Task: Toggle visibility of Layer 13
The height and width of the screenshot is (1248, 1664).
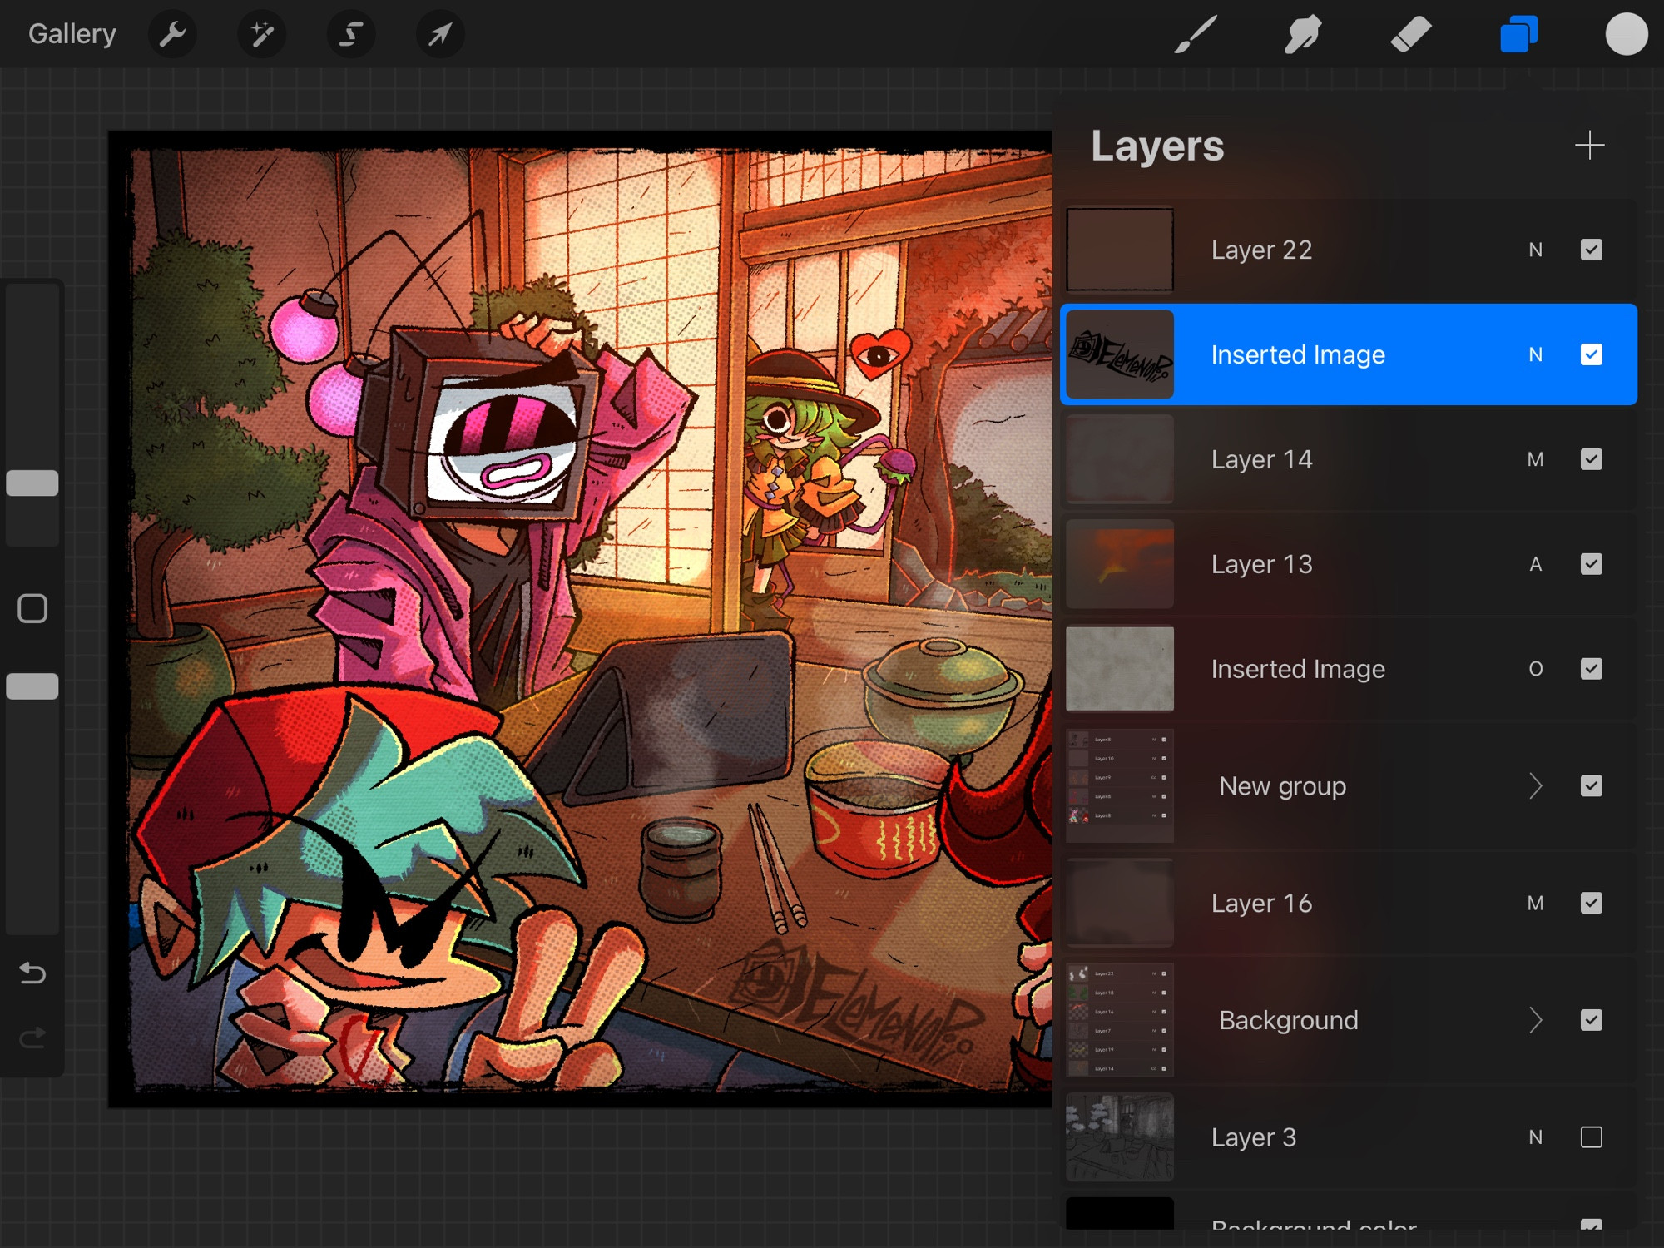Action: pos(1591,564)
